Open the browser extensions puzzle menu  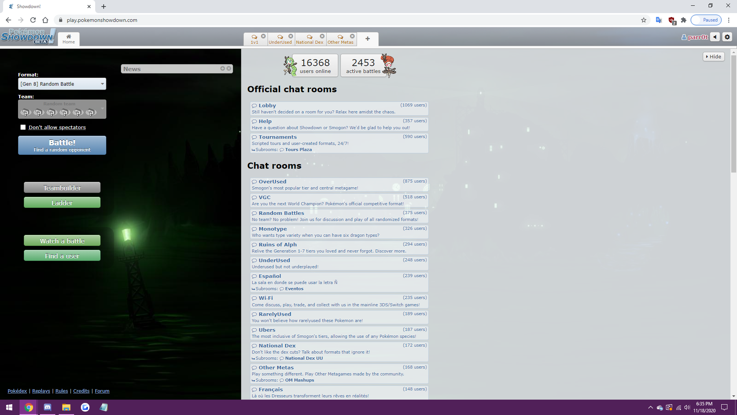click(684, 20)
